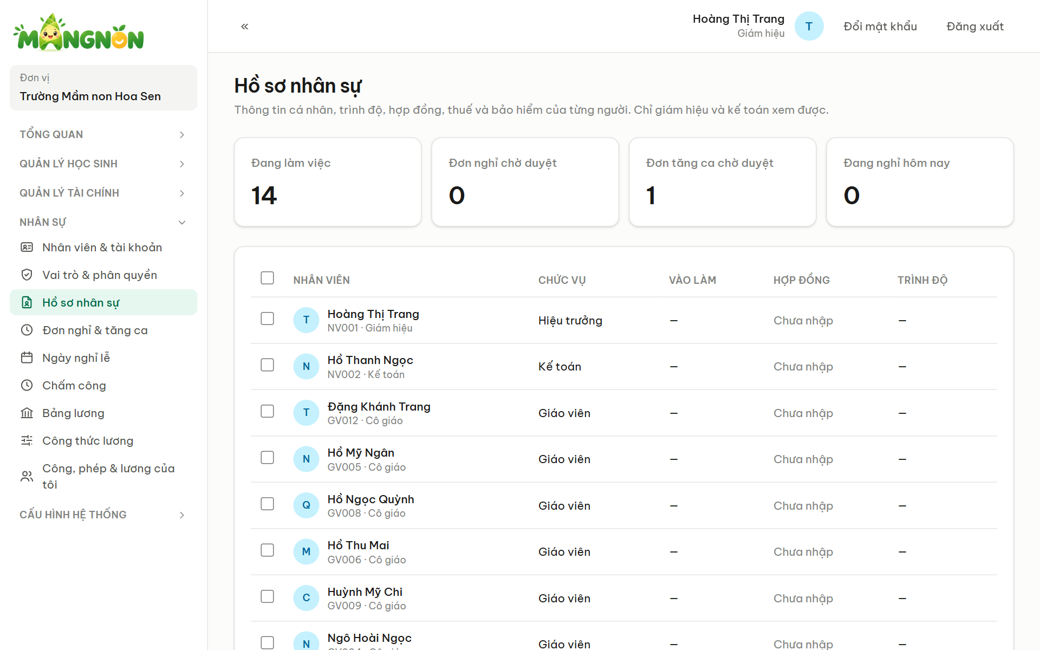Click the people icon for Công, phép & lương của tôi

coord(27,477)
